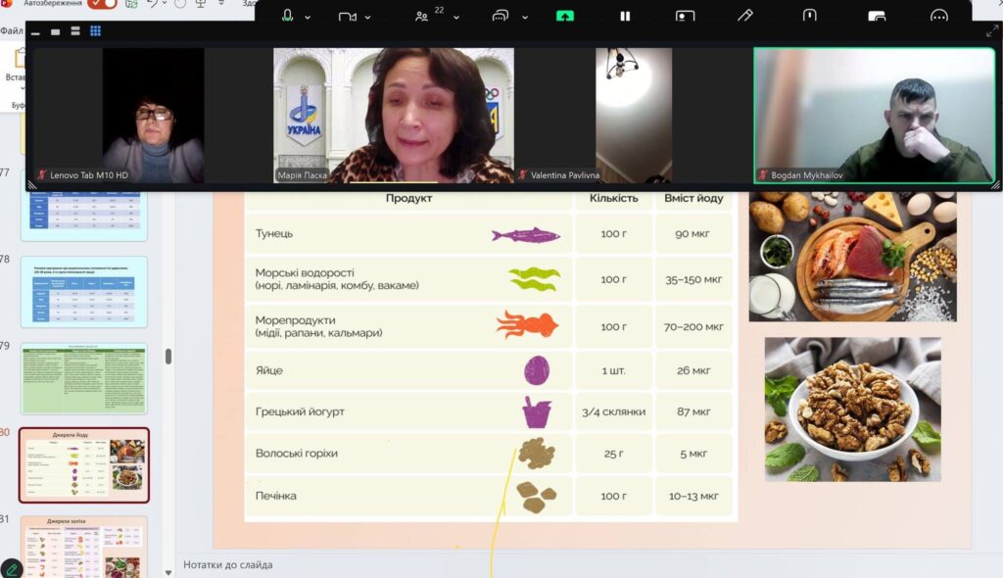Viewport: 1003px width, 578px height.
Task: Expand the microphone audio options arrow
Action: (x=308, y=18)
